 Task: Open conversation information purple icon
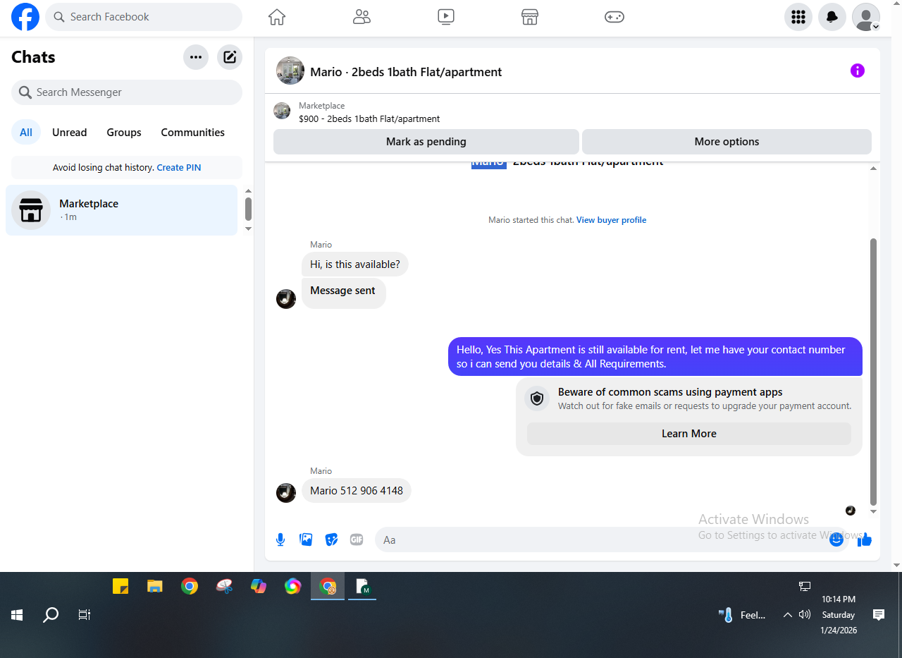coord(858,71)
